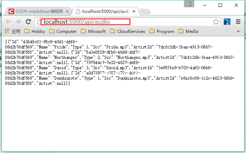This screenshot has height=153, width=246.
Task: Expand the Computer bookmarks folder
Action: 63,31
